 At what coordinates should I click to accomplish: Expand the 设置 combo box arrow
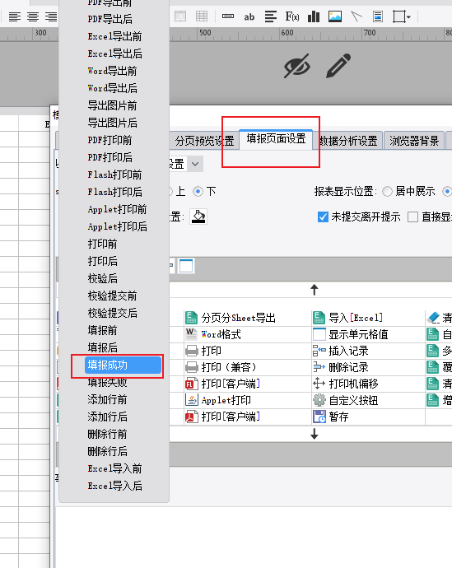point(195,164)
